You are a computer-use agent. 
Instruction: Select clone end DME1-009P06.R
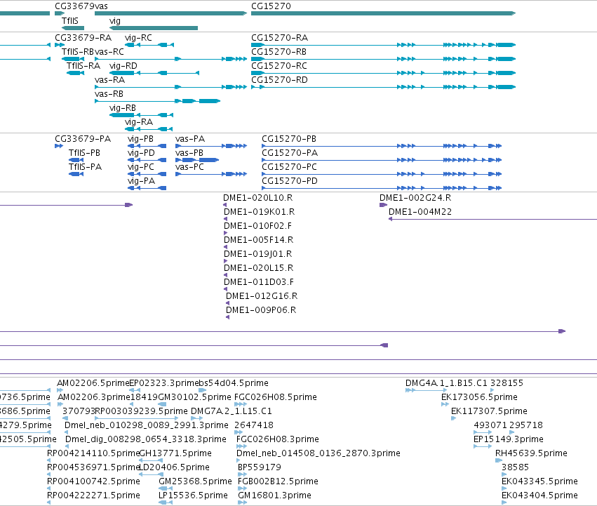(x=261, y=310)
